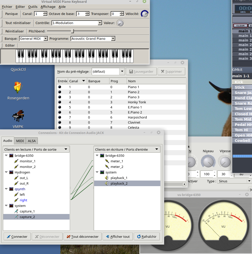This screenshot has width=252, height=254.
Task: Open the Aide menu
Action: pos(62,7)
